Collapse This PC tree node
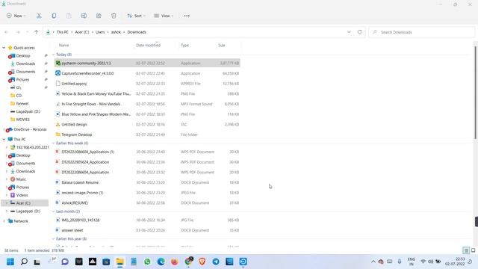This screenshot has width=478, height=269. (4, 140)
